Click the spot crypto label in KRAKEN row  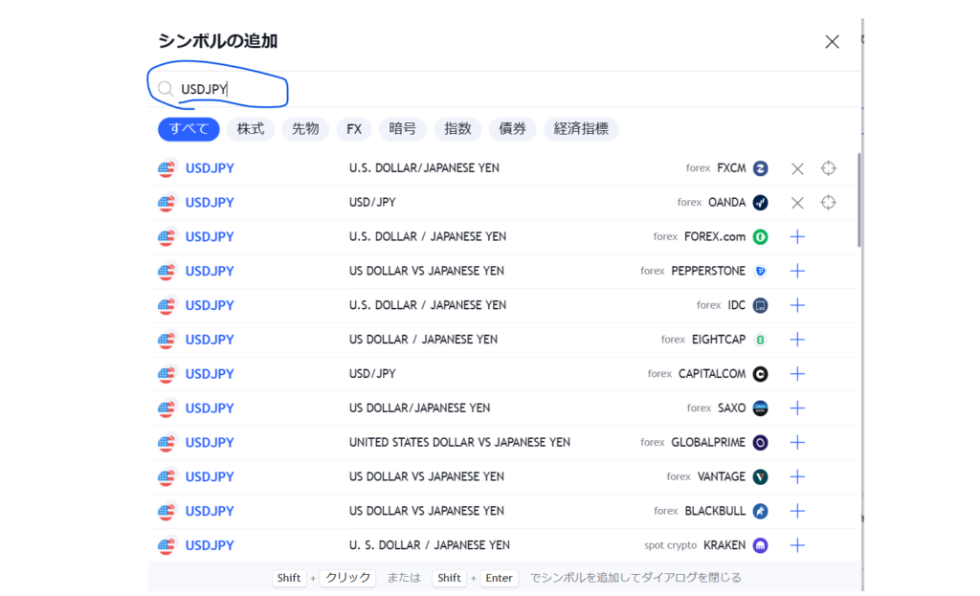pos(671,545)
